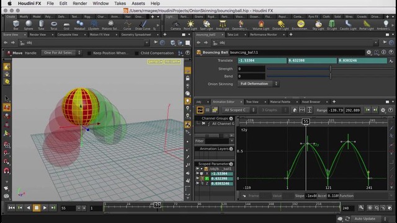
Task: Add a Sky Light
Action: (318, 25)
